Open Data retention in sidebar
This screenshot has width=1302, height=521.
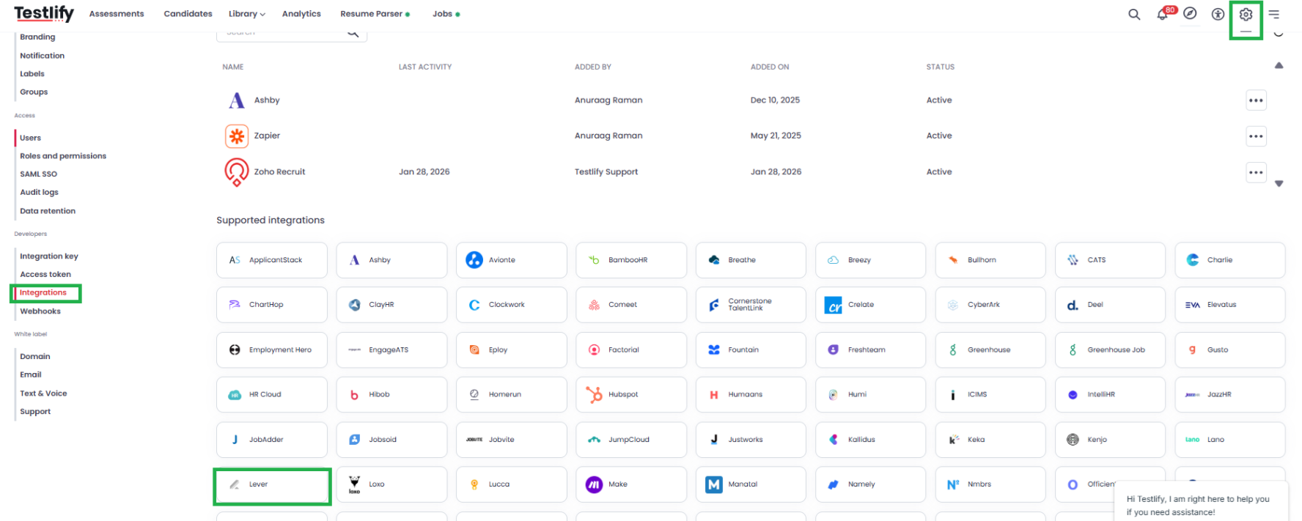(48, 211)
